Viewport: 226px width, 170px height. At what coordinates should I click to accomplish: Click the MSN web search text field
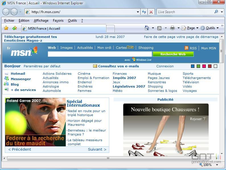(x=100, y=54)
